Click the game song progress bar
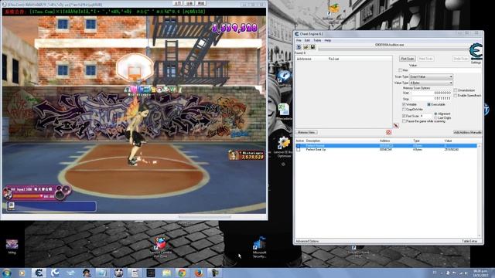 pyautogui.click(x=28, y=196)
